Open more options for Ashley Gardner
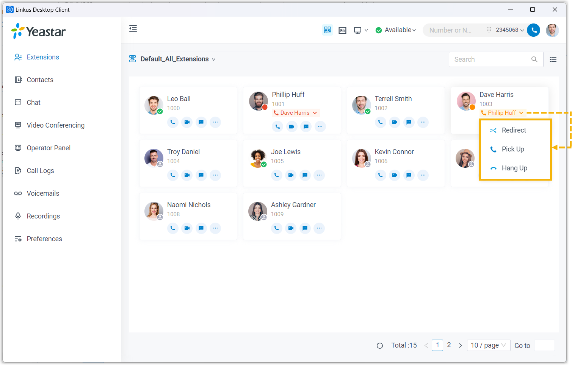Screen dimensions: 572x365 click(x=319, y=228)
